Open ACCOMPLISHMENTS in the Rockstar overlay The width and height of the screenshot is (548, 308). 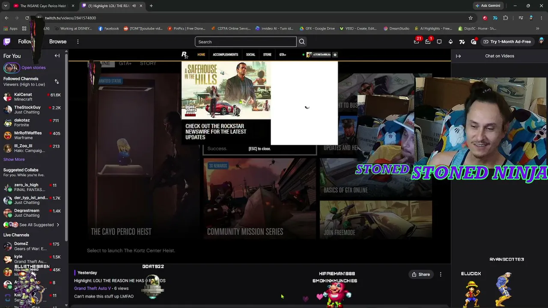[226, 55]
